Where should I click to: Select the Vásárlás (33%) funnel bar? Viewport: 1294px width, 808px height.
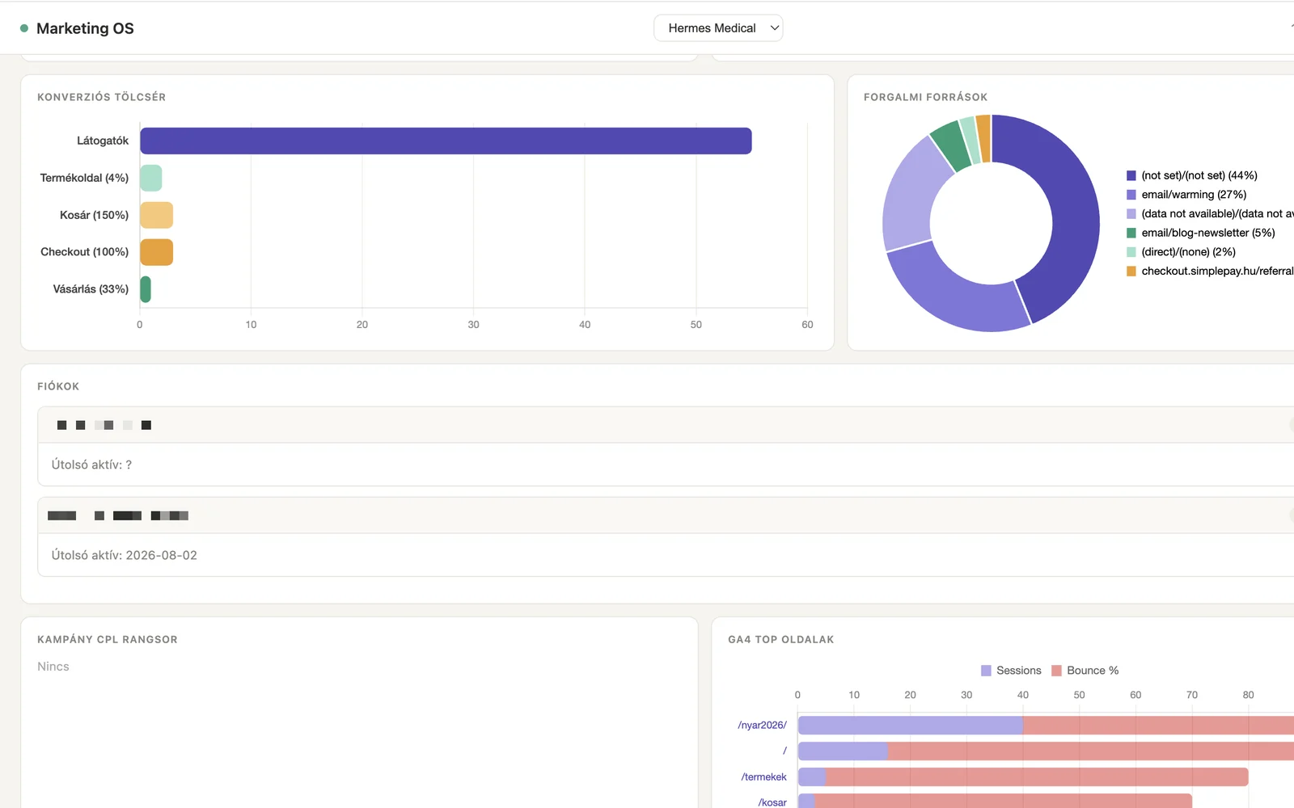(145, 289)
